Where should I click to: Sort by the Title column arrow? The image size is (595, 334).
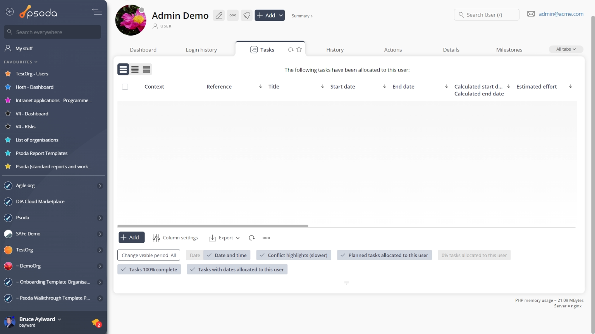point(323,86)
